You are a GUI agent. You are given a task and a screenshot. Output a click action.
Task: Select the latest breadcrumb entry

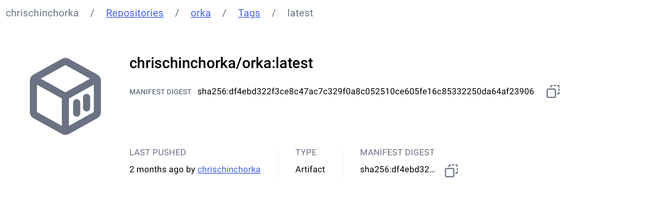tap(300, 13)
